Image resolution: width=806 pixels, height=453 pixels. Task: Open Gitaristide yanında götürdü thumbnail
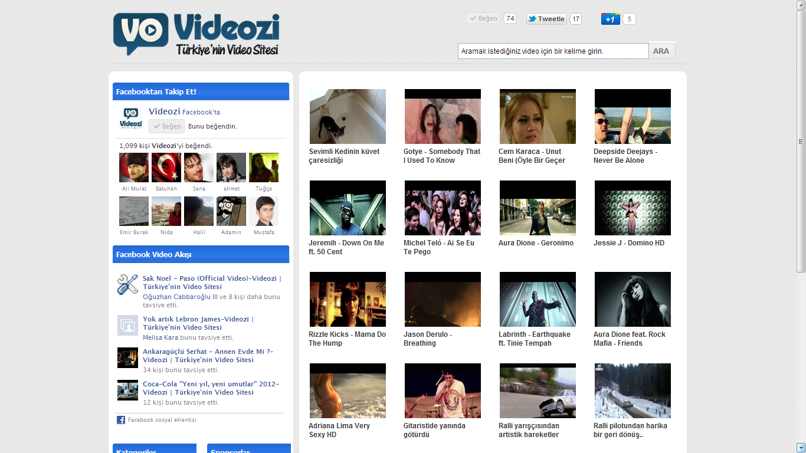click(x=443, y=390)
